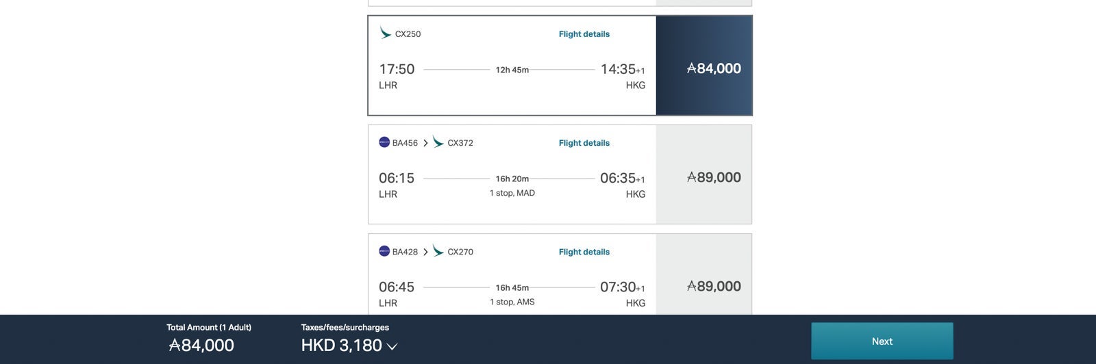The image size is (1096, 364).
Task: Click the 1 stop, AMS label
Action: (512, 302)
